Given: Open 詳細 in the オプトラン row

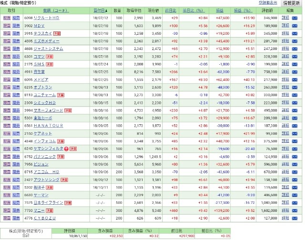Looking at the screenshot, I should pos(285,87).
